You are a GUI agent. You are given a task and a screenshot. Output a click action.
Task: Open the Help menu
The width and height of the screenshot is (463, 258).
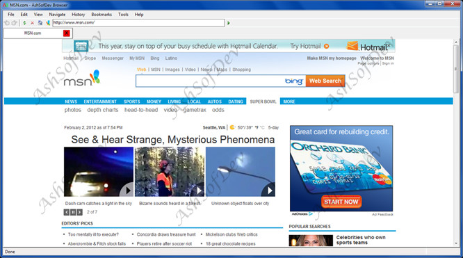pyautogui.click(x=139, y=14)
